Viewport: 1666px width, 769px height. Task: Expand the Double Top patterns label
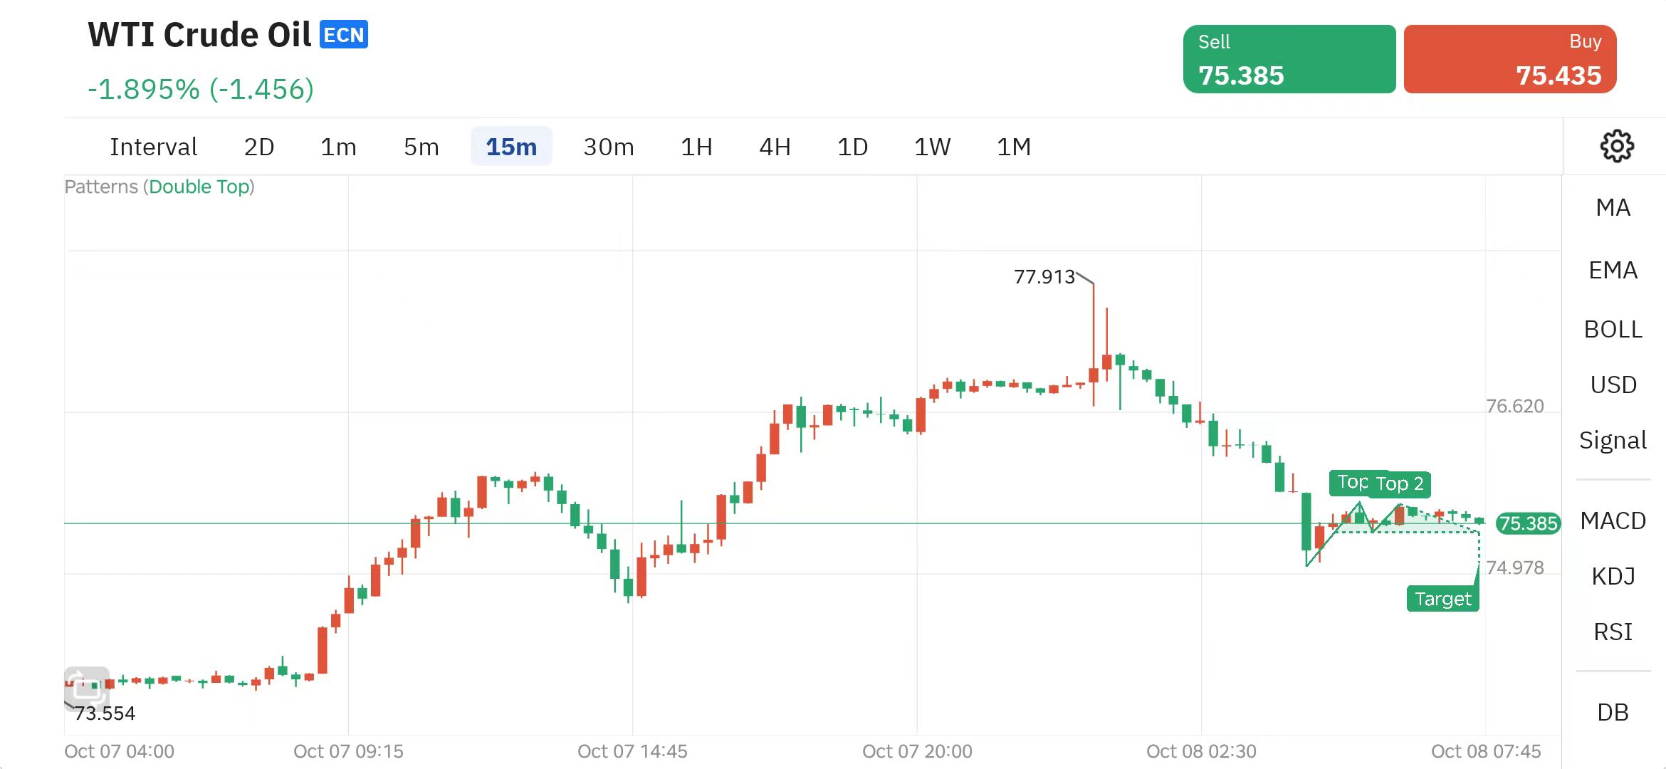[x=200, y=187]
